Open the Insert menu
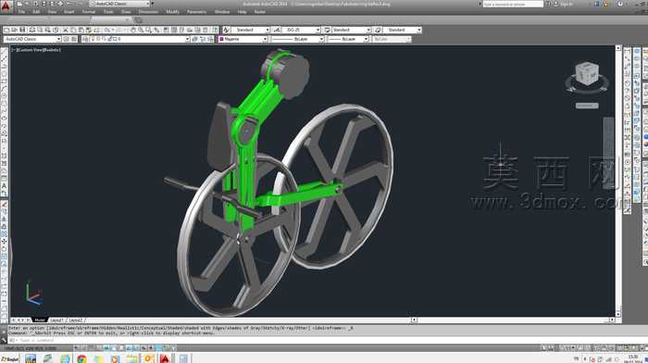This screenshot has width=648, height=363. pyautogui.click(x=69, y=12)
